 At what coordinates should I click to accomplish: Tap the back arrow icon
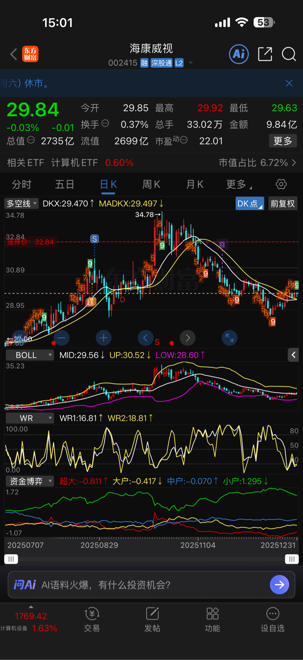[x=14, y=54]
